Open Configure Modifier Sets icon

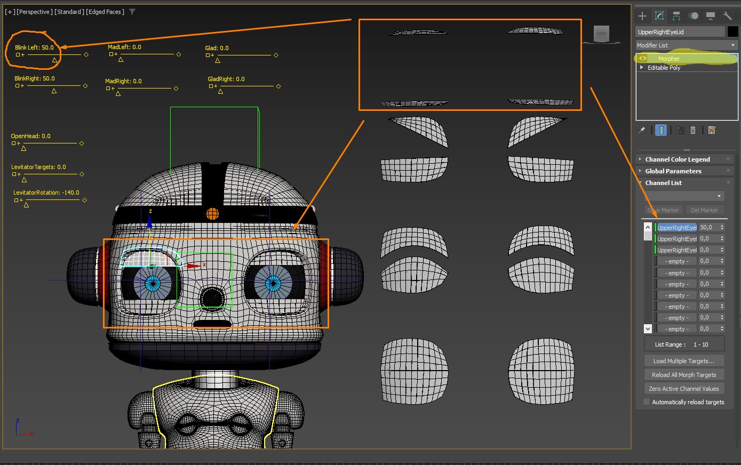(x=712, y=130)
